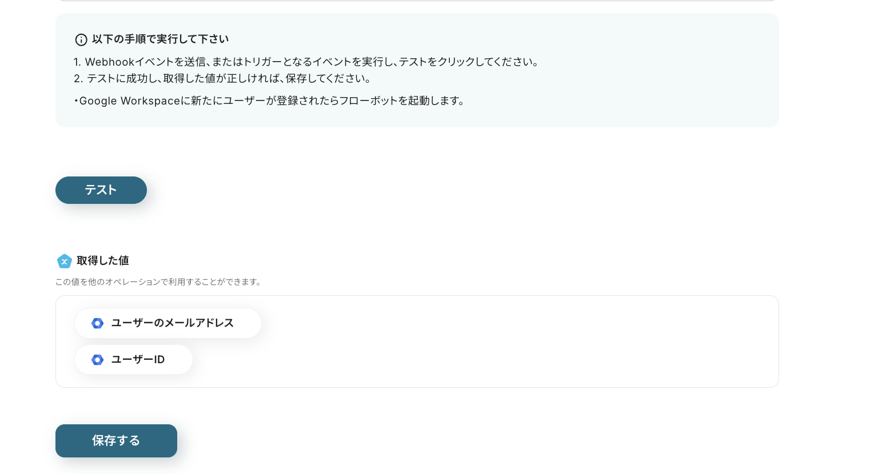
Task: Select the ユーザーのメールアドレス value chip
Action: coord(168,323)
